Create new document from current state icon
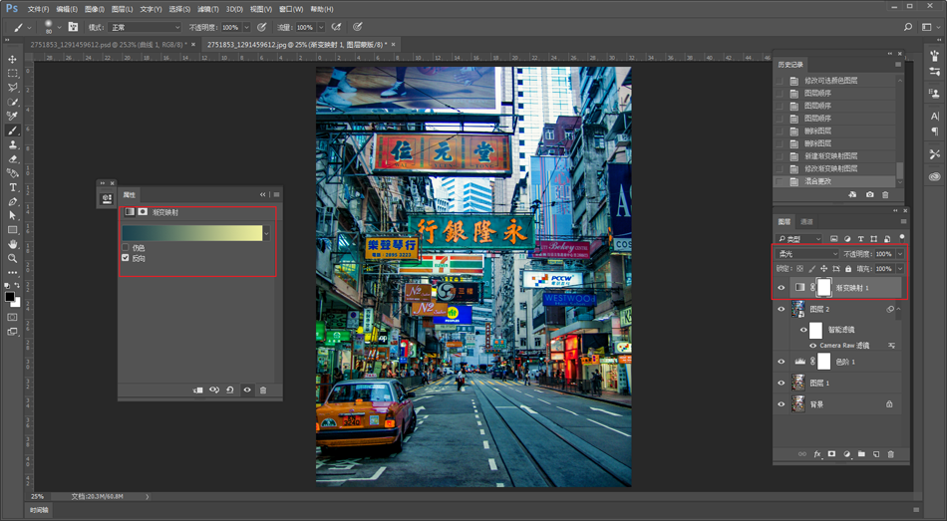 click(852, 195)
